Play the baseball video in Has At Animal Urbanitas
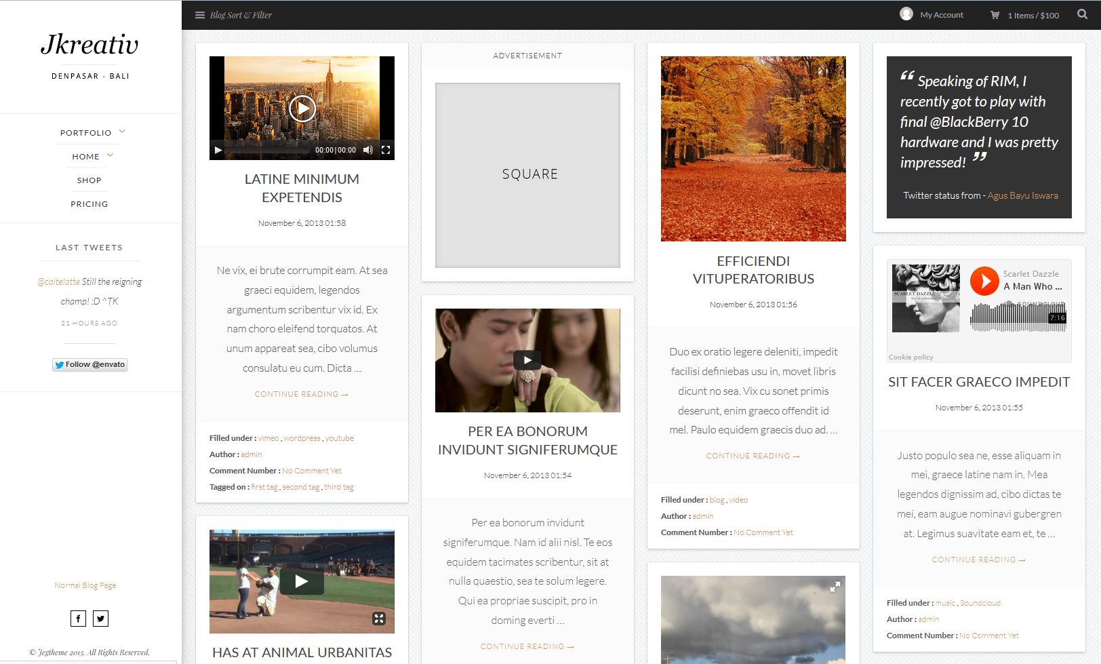The height and width of the screenshot is (664, 1101). tap(302, 581)
